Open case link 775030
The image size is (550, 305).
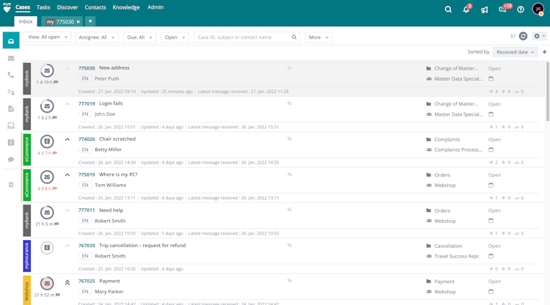[x=87, y=68]
